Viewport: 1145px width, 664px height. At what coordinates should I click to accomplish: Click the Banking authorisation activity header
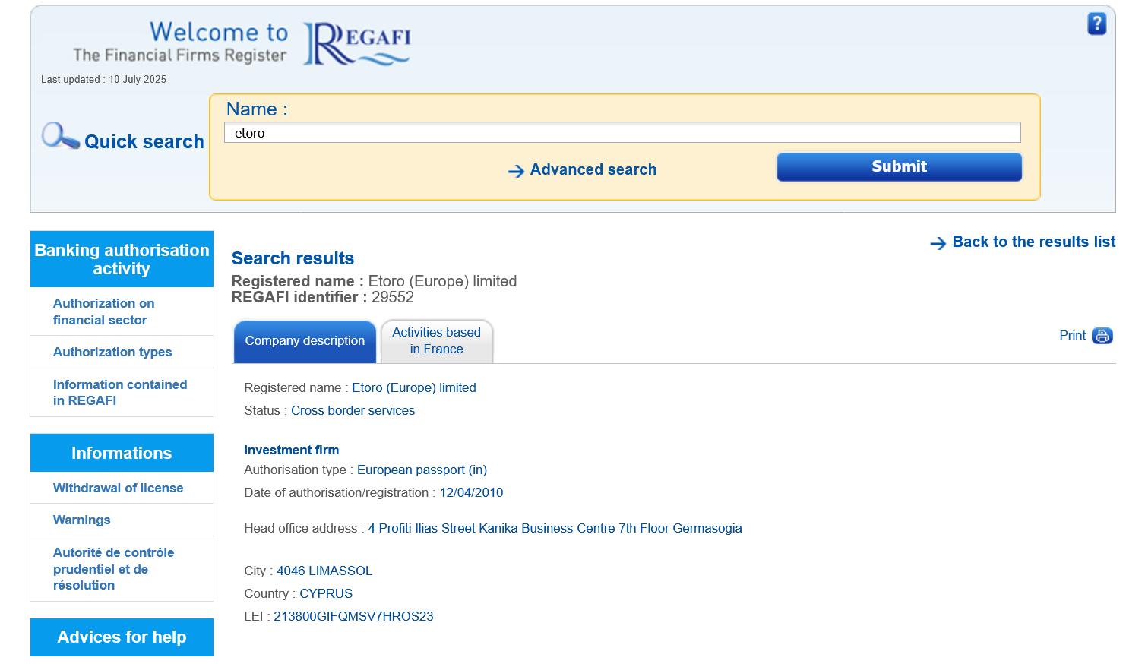122,259
